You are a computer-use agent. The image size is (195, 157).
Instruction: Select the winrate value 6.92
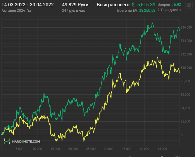pyautogui.click(x=177, y=4)
